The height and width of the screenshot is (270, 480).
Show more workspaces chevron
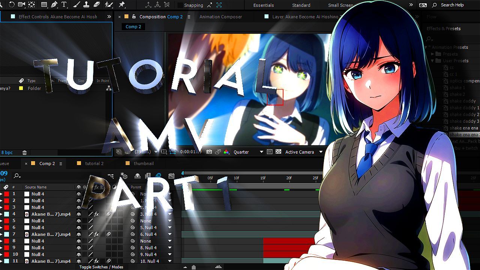coord(411,5)
